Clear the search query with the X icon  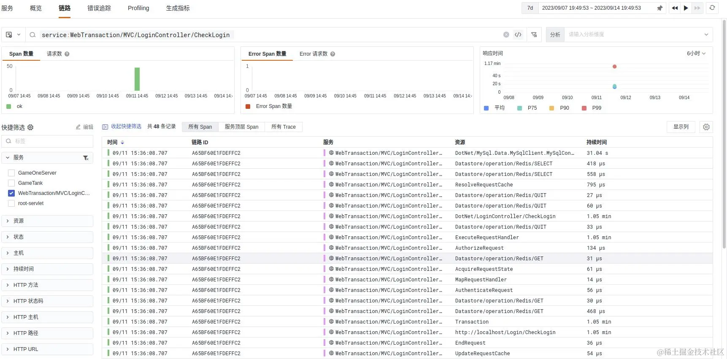pos(506,35)
